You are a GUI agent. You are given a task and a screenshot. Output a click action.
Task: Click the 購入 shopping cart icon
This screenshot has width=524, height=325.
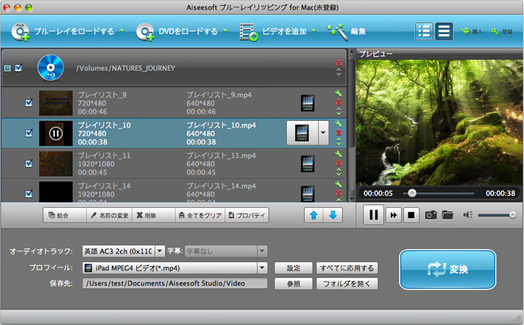pyautogui.click(x=465, y=32)
